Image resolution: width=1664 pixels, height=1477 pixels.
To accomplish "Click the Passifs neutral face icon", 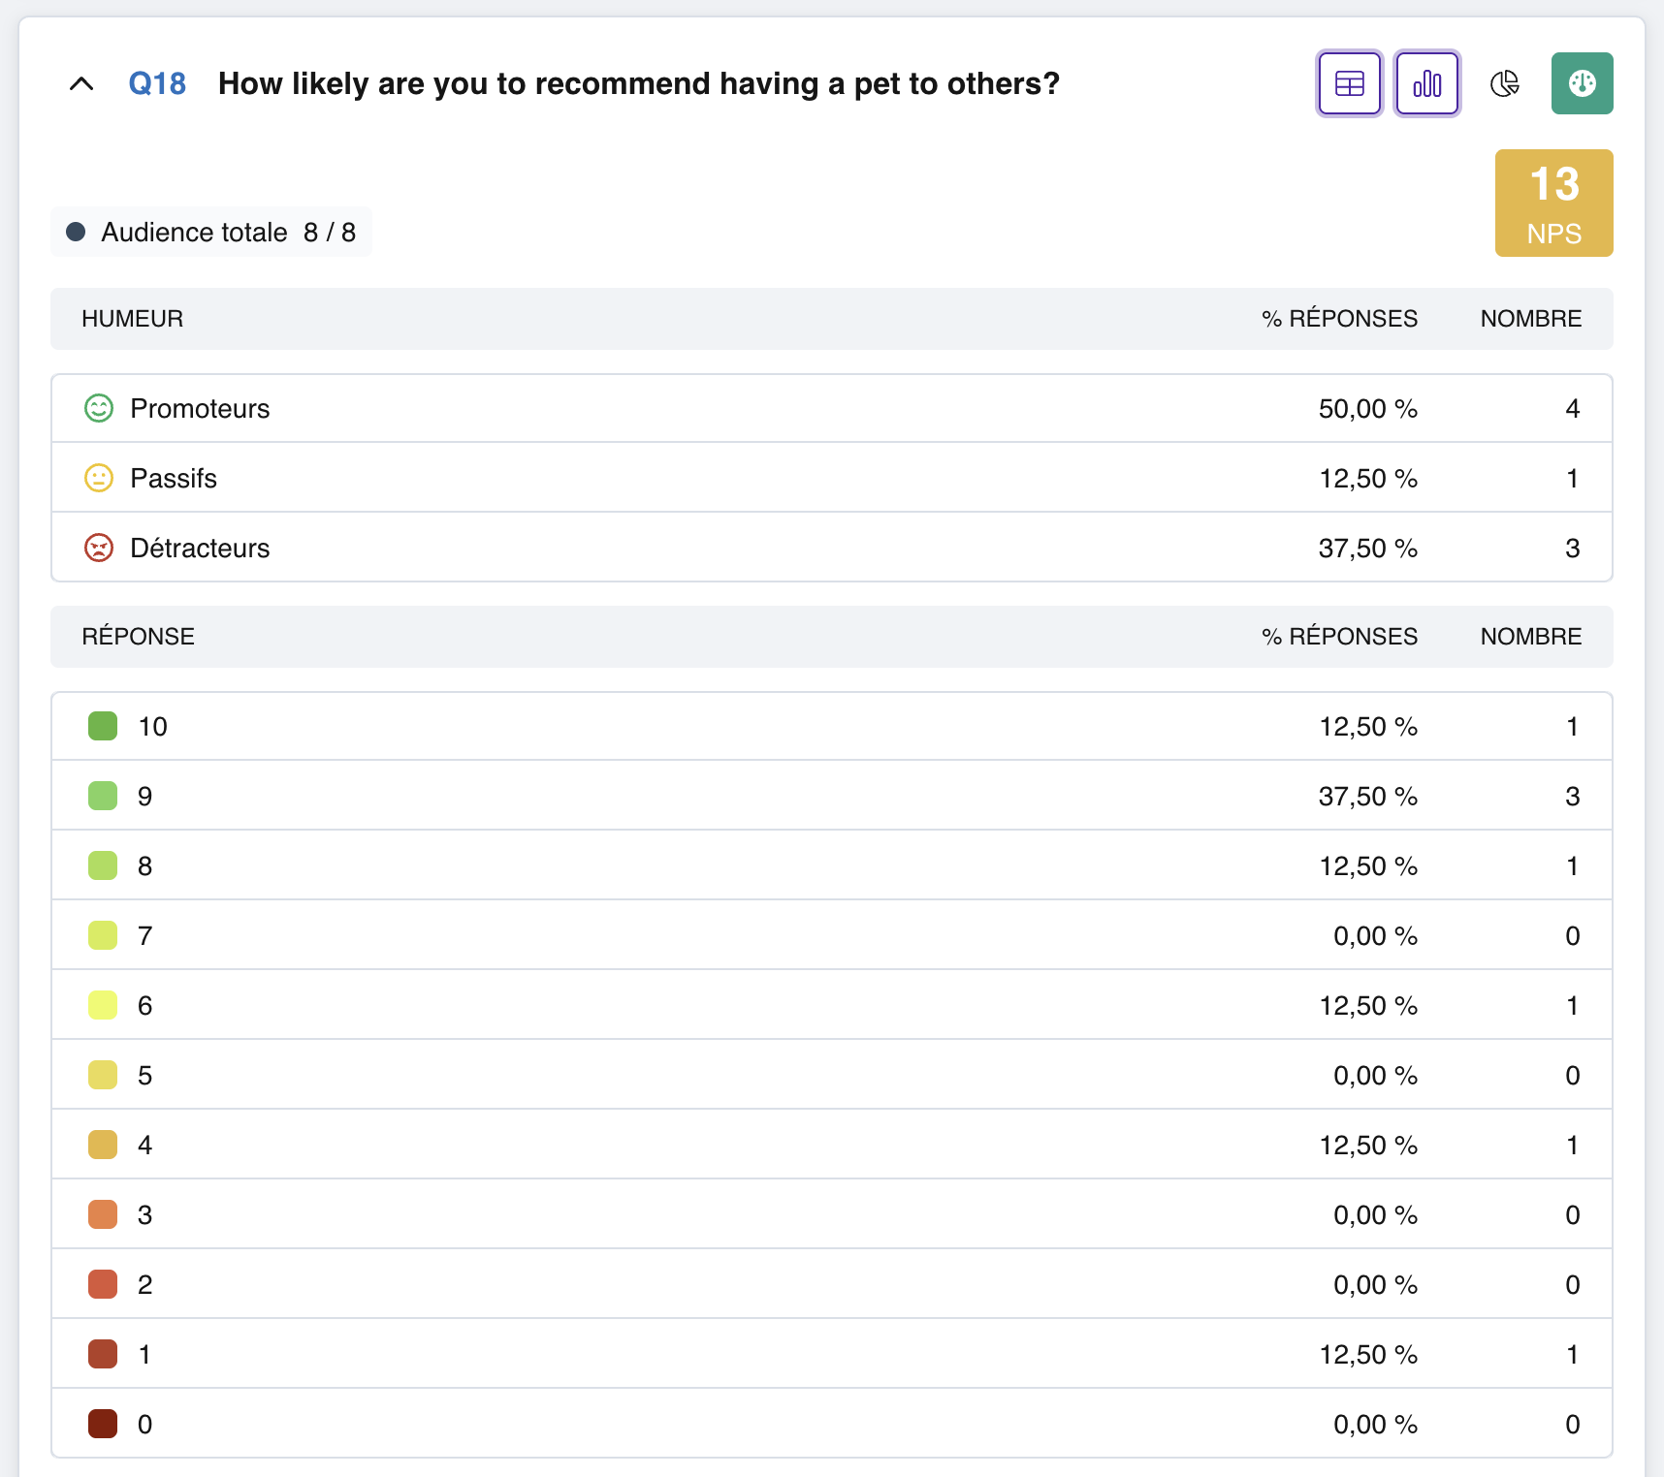I will 99,478.
